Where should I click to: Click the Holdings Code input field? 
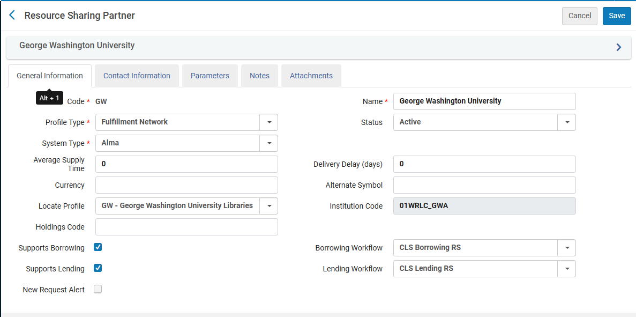[186, 227]
